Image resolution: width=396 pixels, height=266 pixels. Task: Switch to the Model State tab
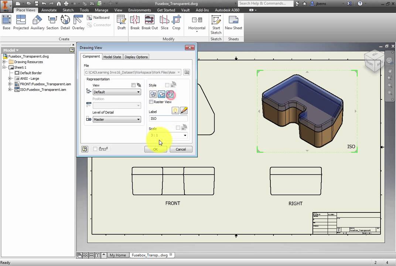tap(112, 57)
